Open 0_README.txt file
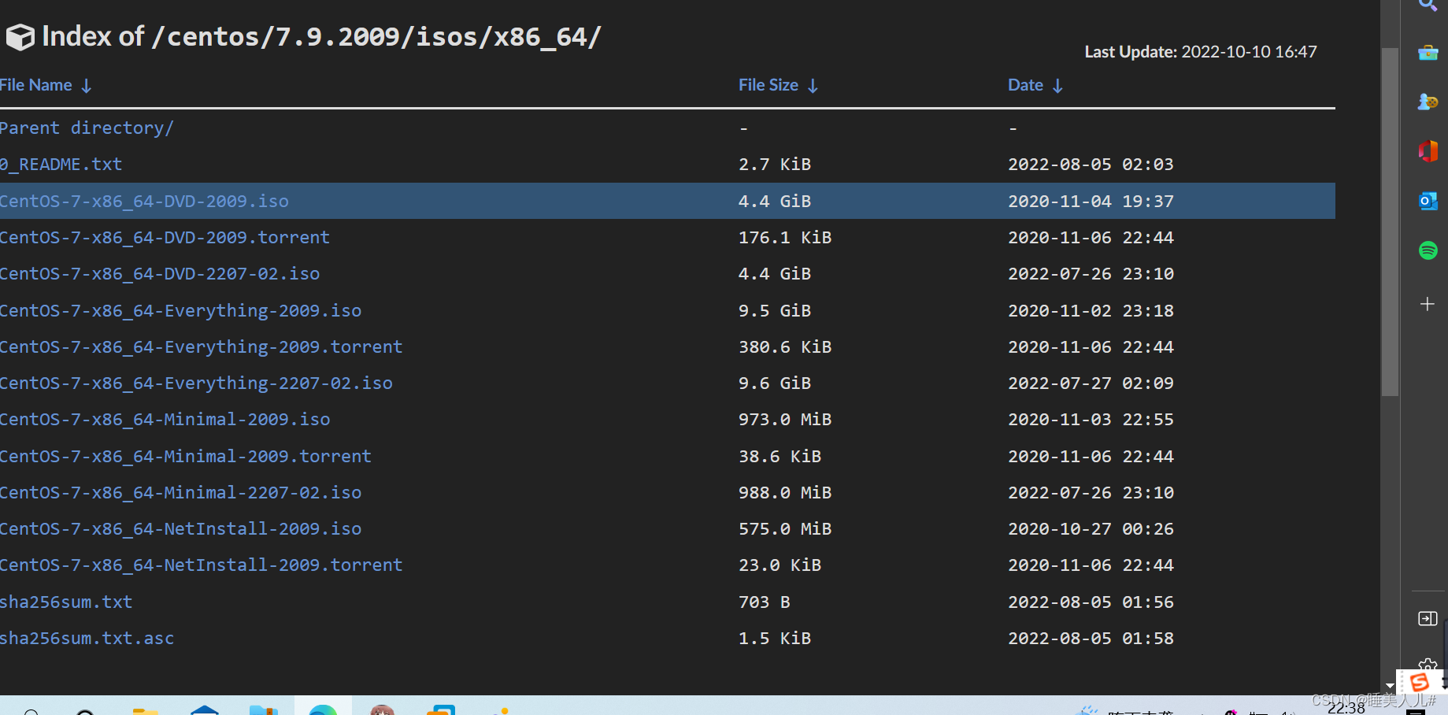Screen dimensions: 1448x715 pos(61,165)
